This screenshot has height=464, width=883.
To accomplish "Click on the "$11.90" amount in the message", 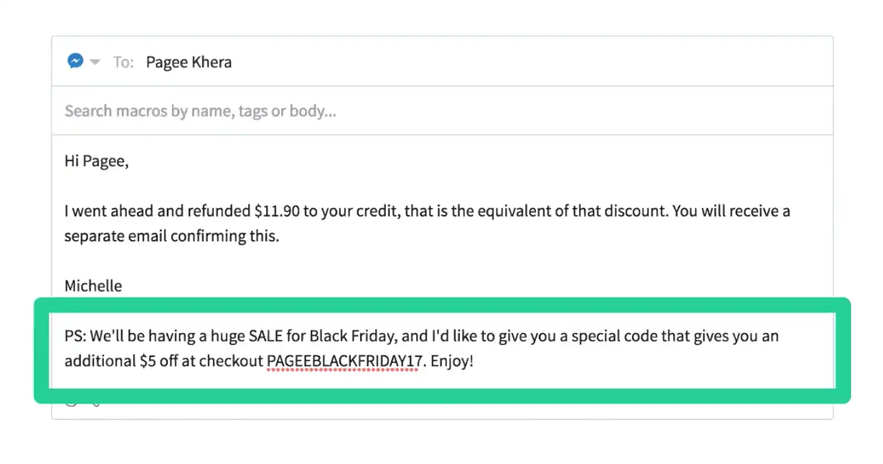I will [277, 212].
